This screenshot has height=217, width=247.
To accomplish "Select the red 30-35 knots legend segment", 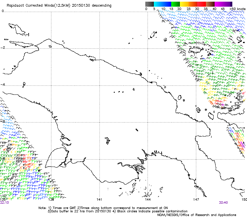I will 202,4.
